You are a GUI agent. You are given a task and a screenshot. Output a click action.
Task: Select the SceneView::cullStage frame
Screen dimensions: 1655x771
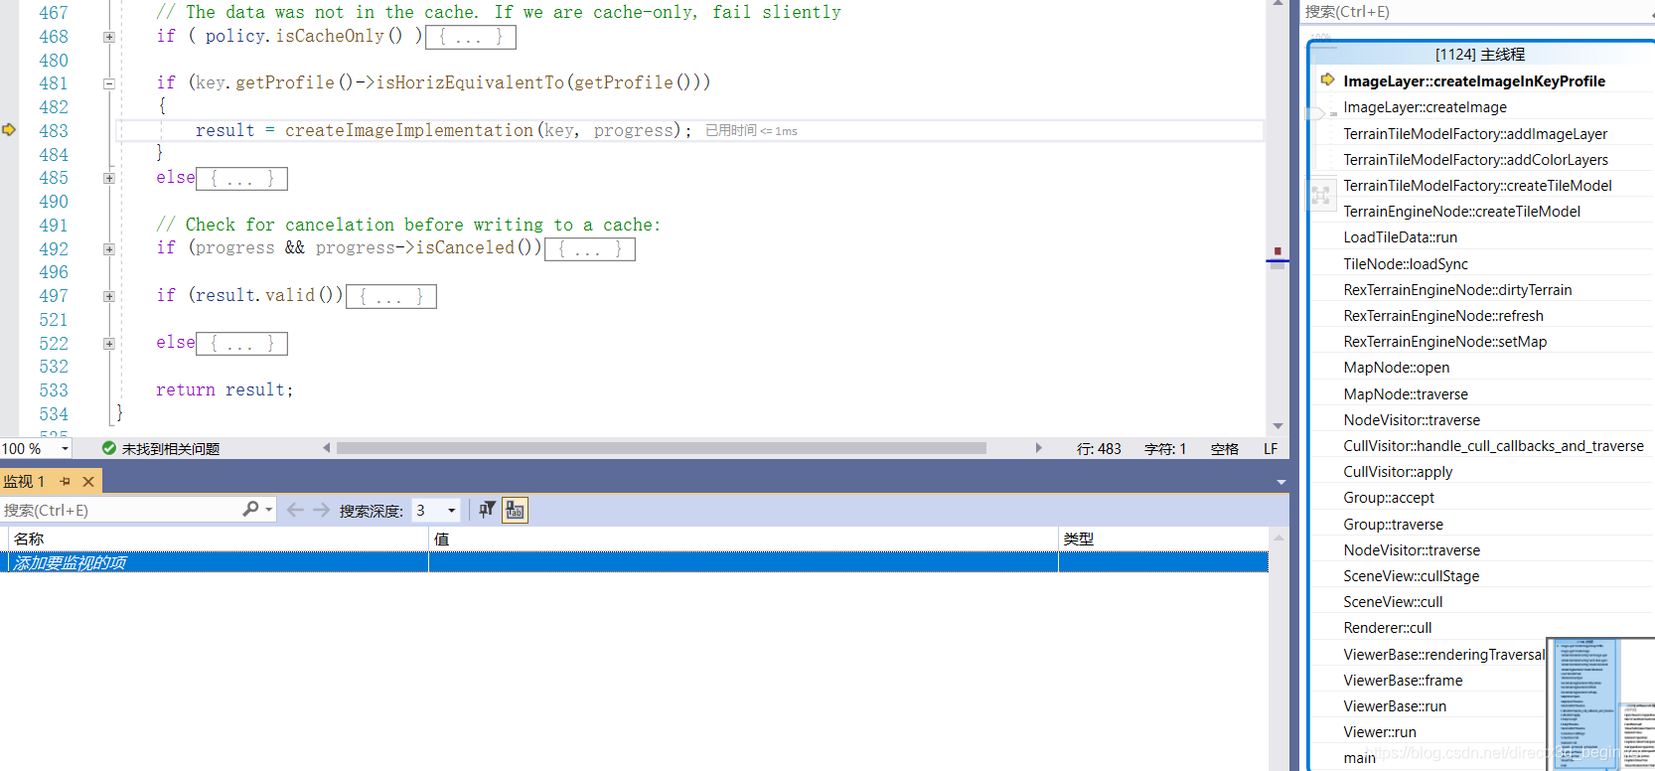click(1412, 575)
